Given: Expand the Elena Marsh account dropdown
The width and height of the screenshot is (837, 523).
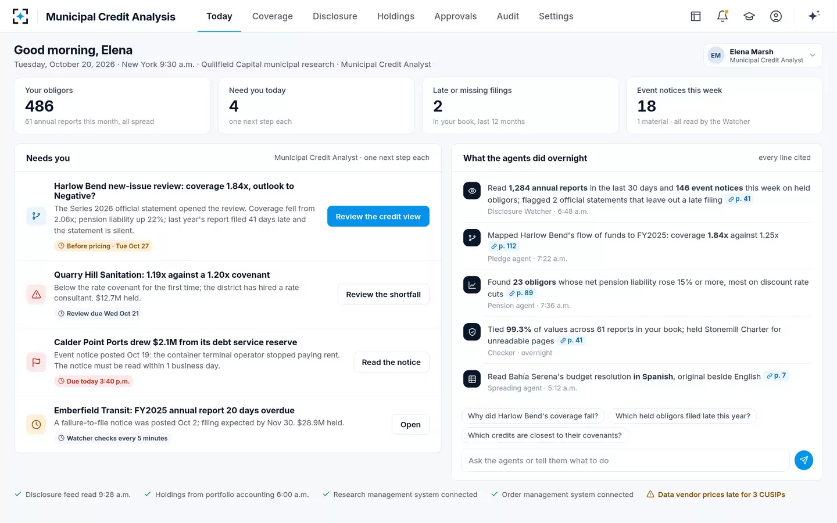Looking at the screenshot, I should pyautogui.click(x=763, y=56).
